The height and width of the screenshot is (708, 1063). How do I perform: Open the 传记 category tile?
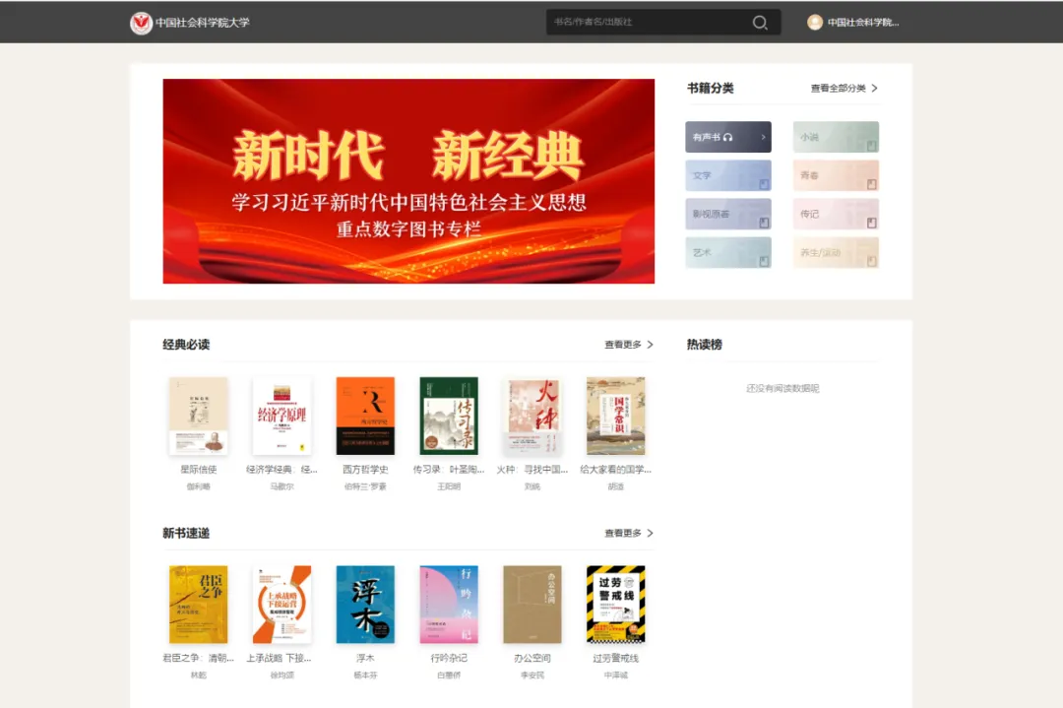point(836,214)
